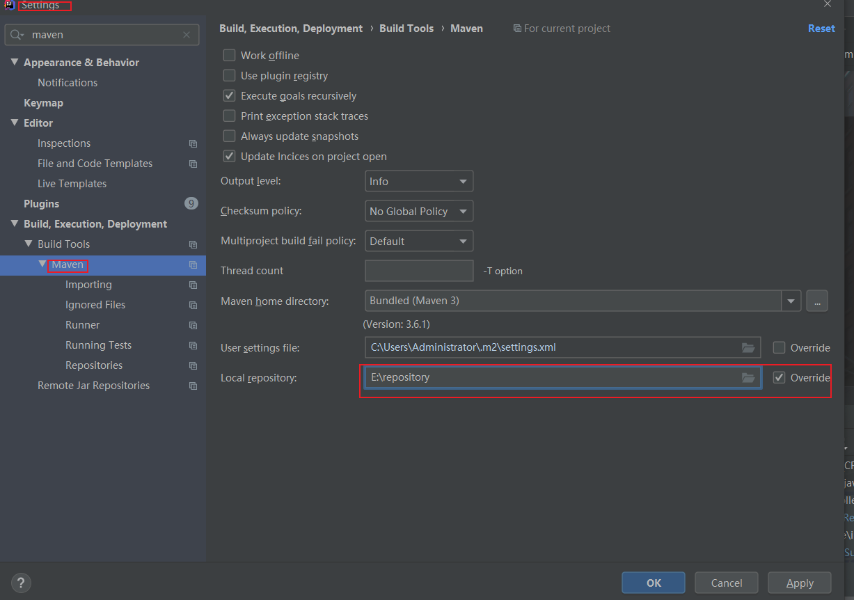The image size is (854, 600).
Task: Select Live Templates in settings tree
Action: click(x=72, y=183)
